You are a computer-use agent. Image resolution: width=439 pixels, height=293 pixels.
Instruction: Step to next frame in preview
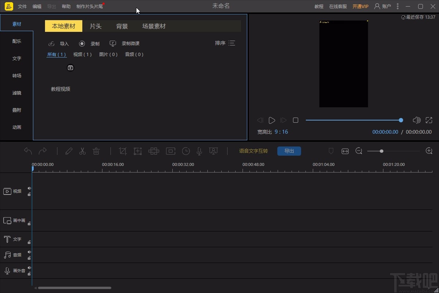[x=284, y=120]
